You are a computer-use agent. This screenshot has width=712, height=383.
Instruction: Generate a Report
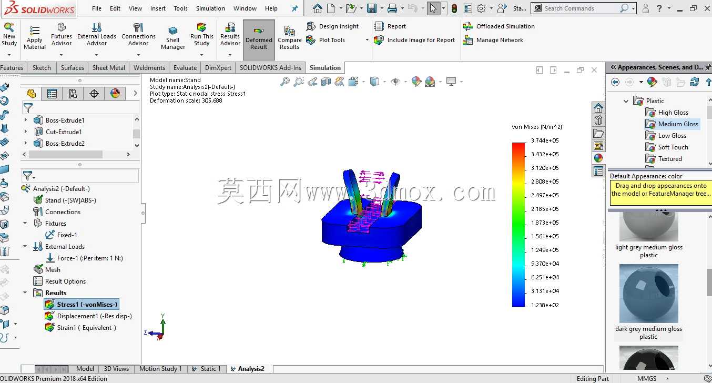coord(390,26)
